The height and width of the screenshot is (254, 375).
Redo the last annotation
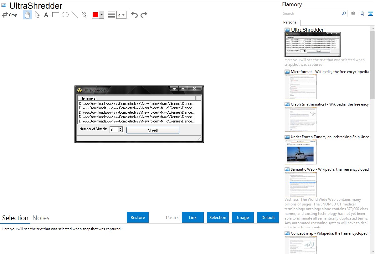(144, 15)
